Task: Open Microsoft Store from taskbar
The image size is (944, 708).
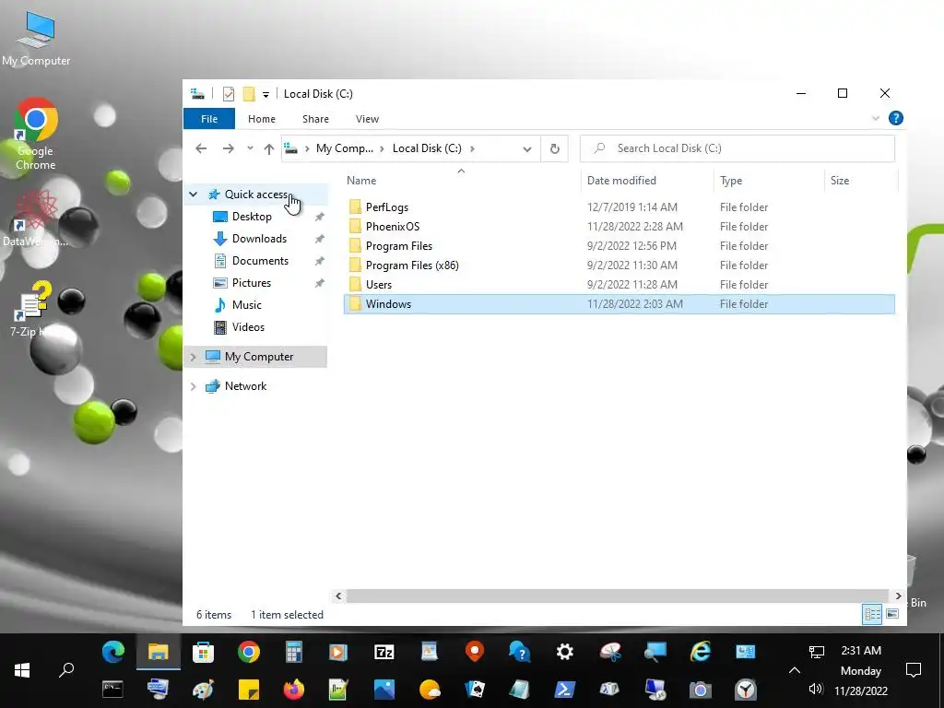Action: point(203,652)
